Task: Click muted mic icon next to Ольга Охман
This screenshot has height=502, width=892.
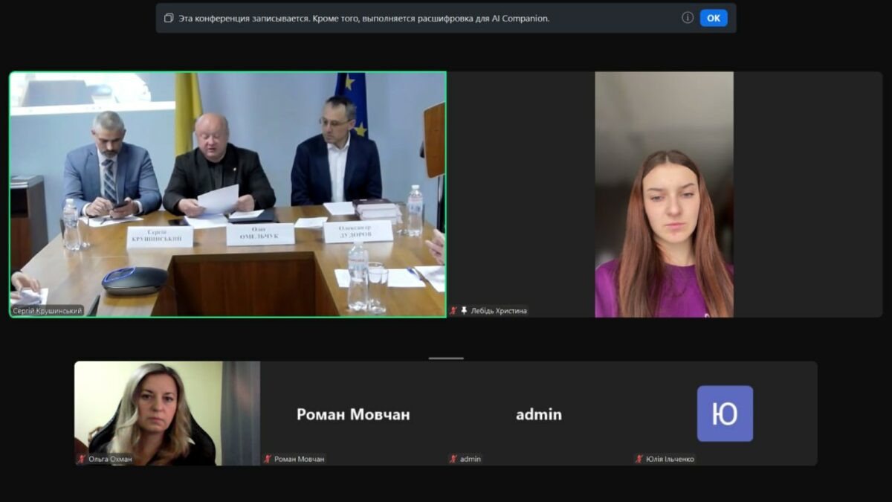Action: coord(82,459)
